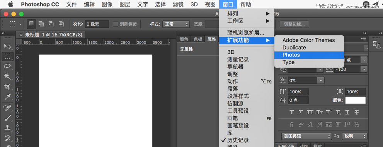Apply Faux Italic text style
Screen dimensions: 383x147
301,112
